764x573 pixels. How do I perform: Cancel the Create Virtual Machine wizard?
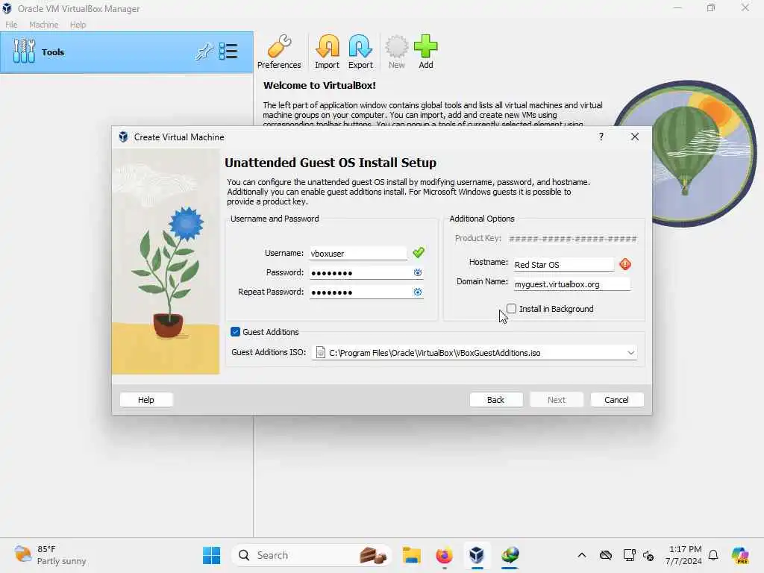[617, 400]
